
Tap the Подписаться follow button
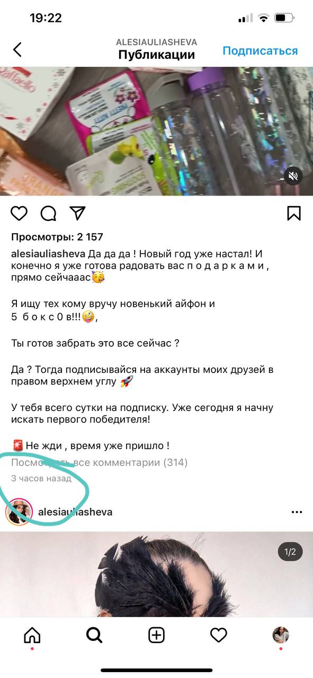260,51
